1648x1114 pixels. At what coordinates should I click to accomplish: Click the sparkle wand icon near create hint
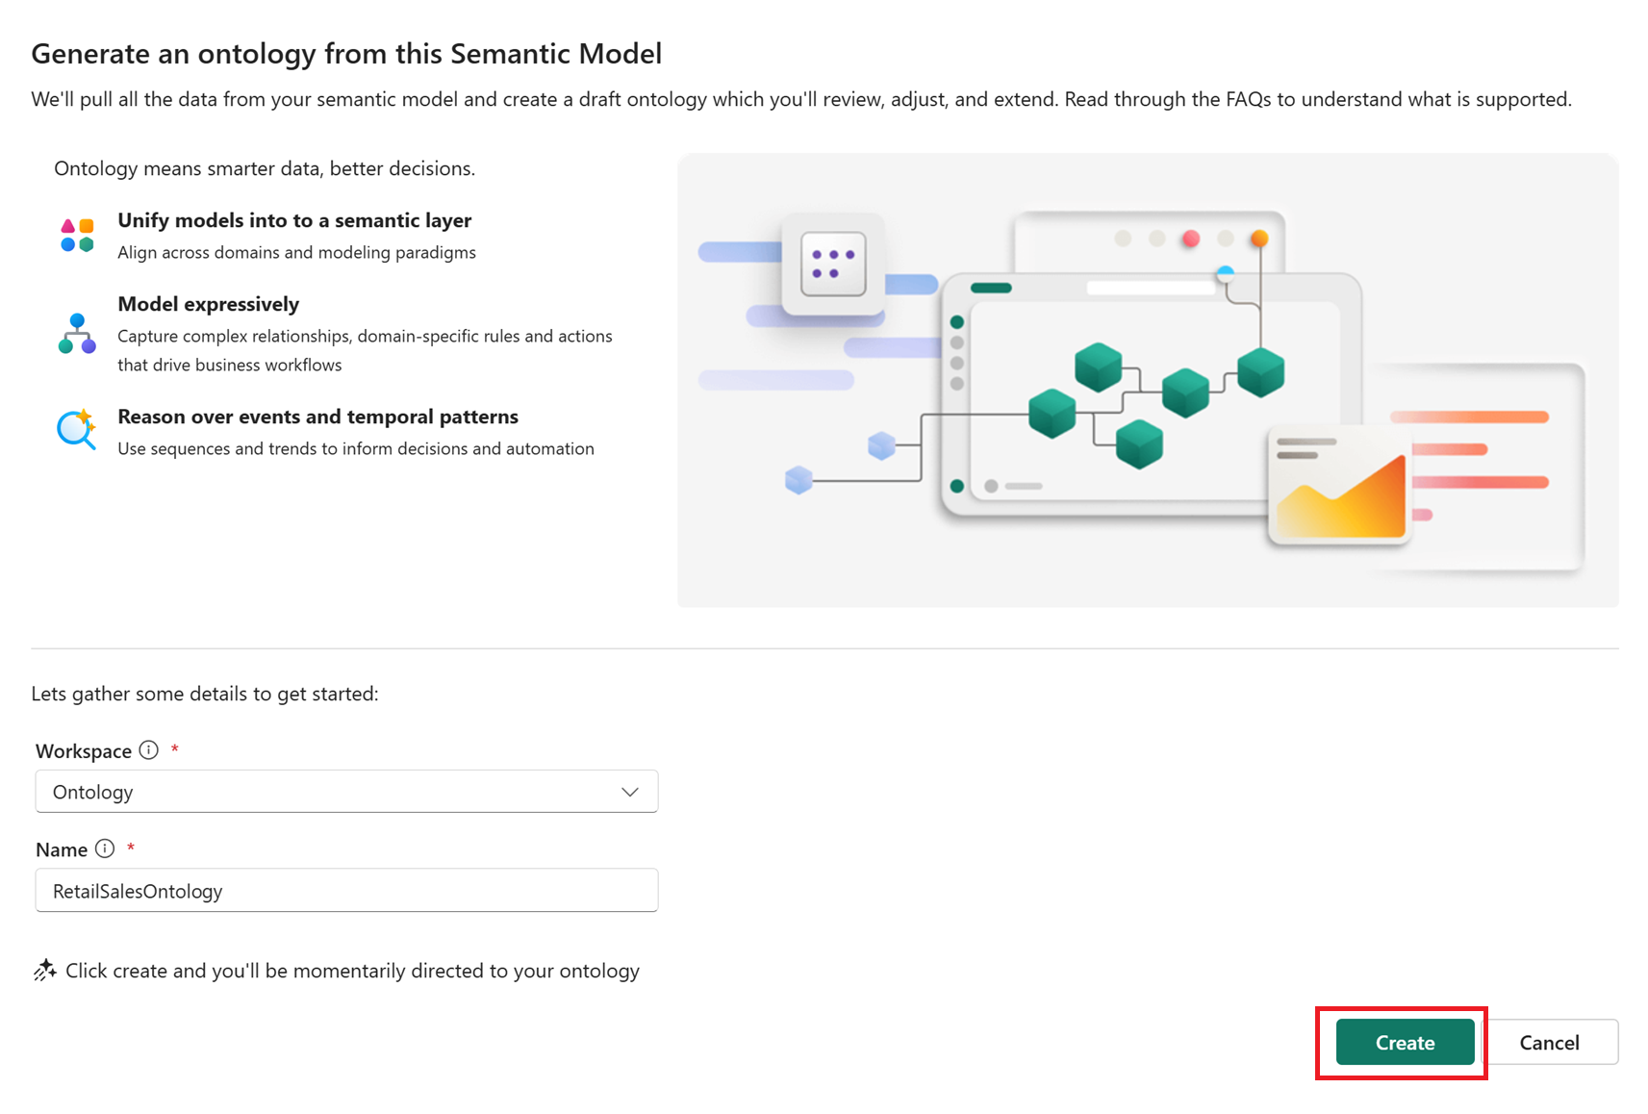tap(44, 970)
